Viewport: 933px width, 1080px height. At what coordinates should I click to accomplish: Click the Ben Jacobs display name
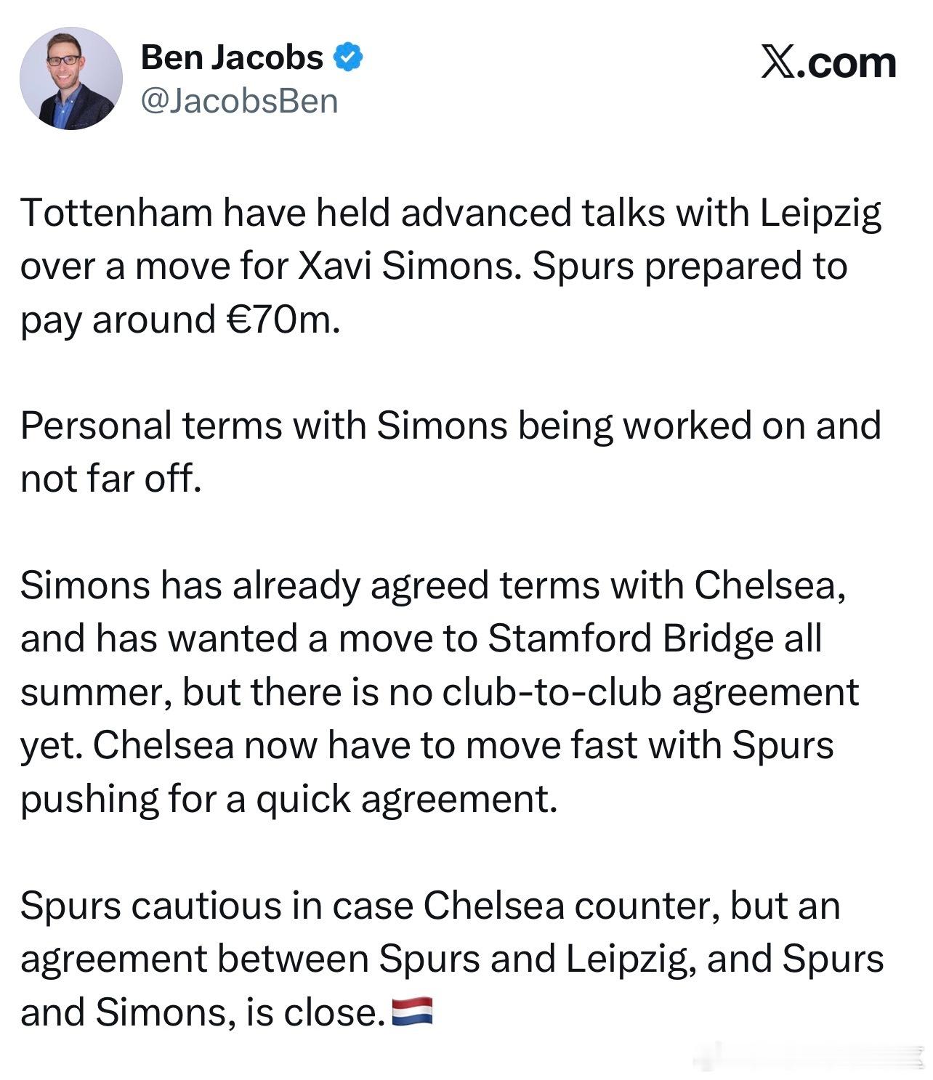click(x=232, y=57)
